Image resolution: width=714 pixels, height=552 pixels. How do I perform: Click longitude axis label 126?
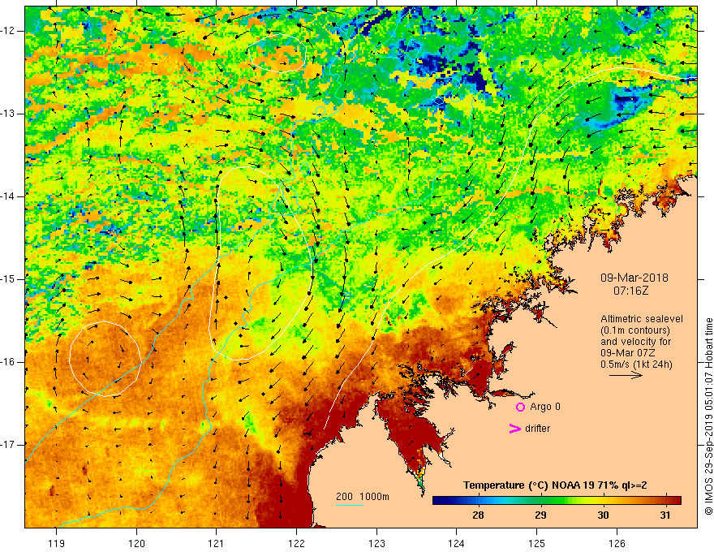coord(617,543)
